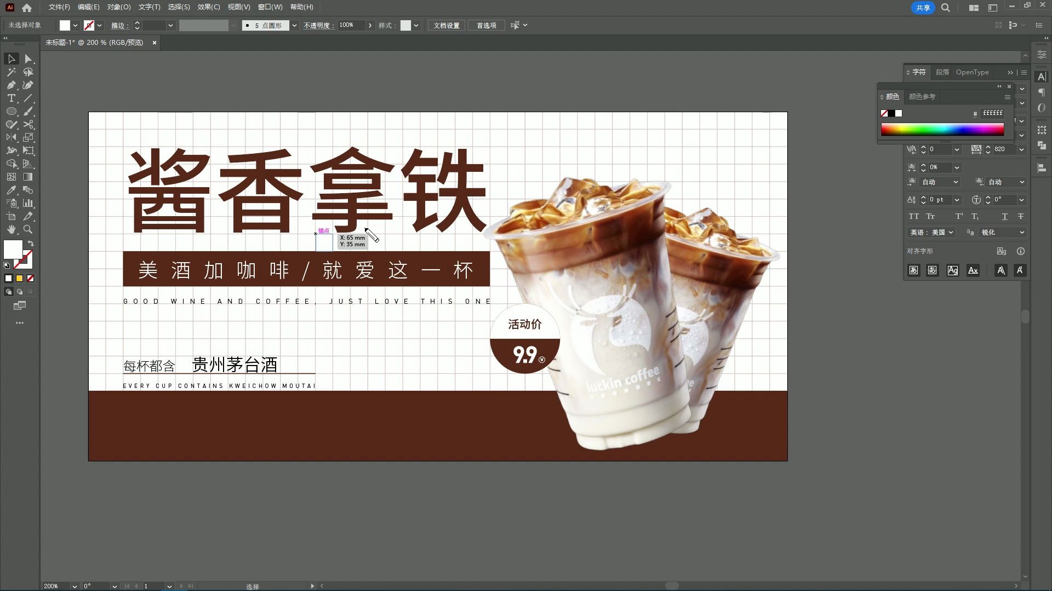Image resolution: width=1052 pixels, height=591 pixels.
Task: Open the baseline shift 0 pt dropdown
Action: coord(957,200)
